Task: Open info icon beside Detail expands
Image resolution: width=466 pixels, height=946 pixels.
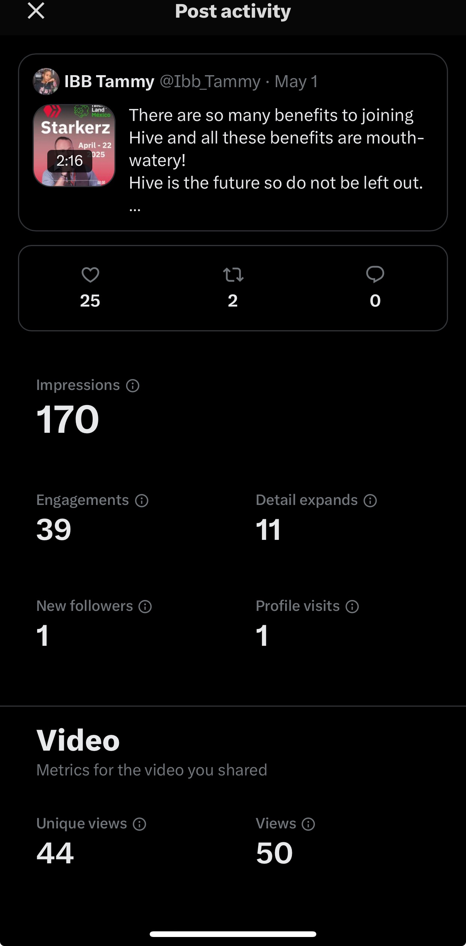Action: pyautogui.click(x=370, y=500)
